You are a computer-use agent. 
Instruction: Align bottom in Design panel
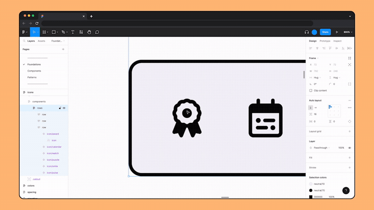tap(343, 48)
